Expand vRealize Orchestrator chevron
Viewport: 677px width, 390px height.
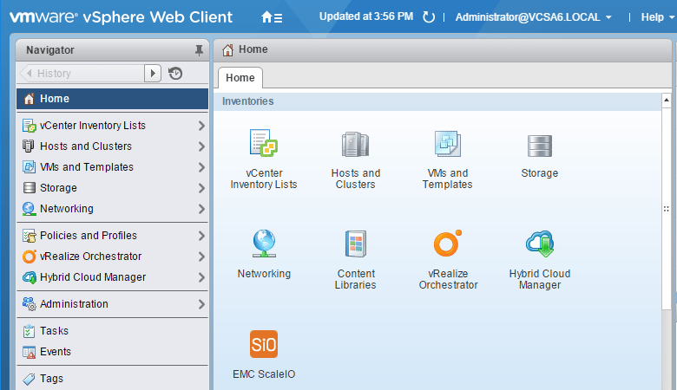(x=201, y=257)
